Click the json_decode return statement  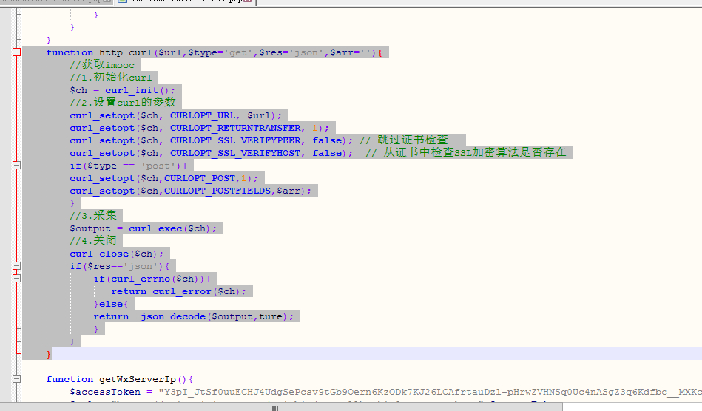coord(193,316)
